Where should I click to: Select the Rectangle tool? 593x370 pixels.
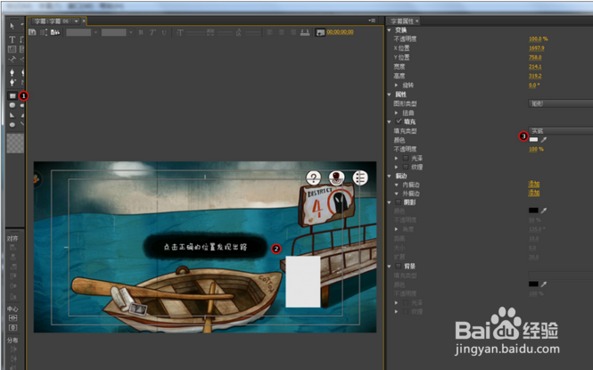click(x=12, y=96)
